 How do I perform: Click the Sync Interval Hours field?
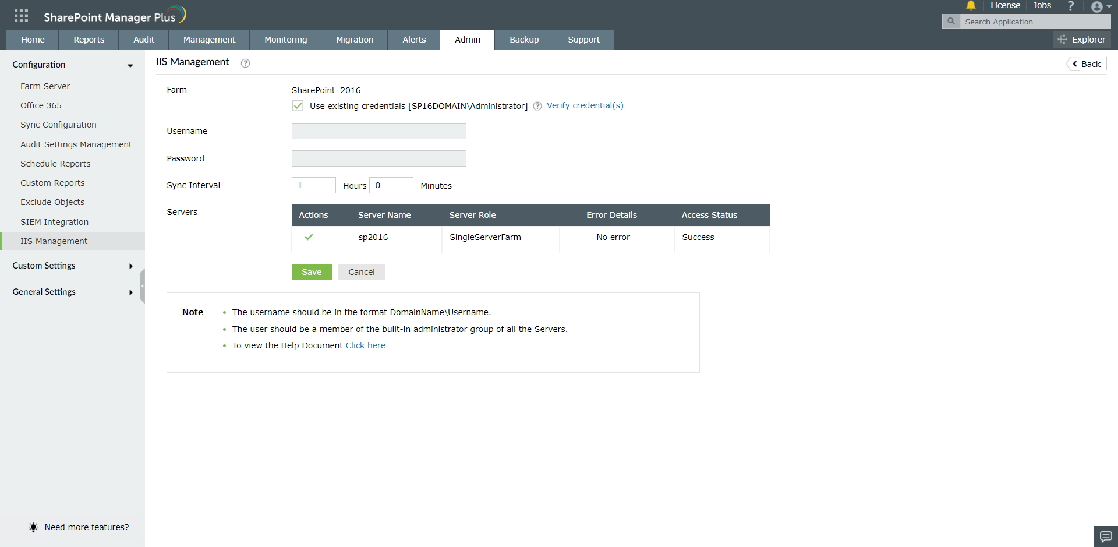point(314,185)
